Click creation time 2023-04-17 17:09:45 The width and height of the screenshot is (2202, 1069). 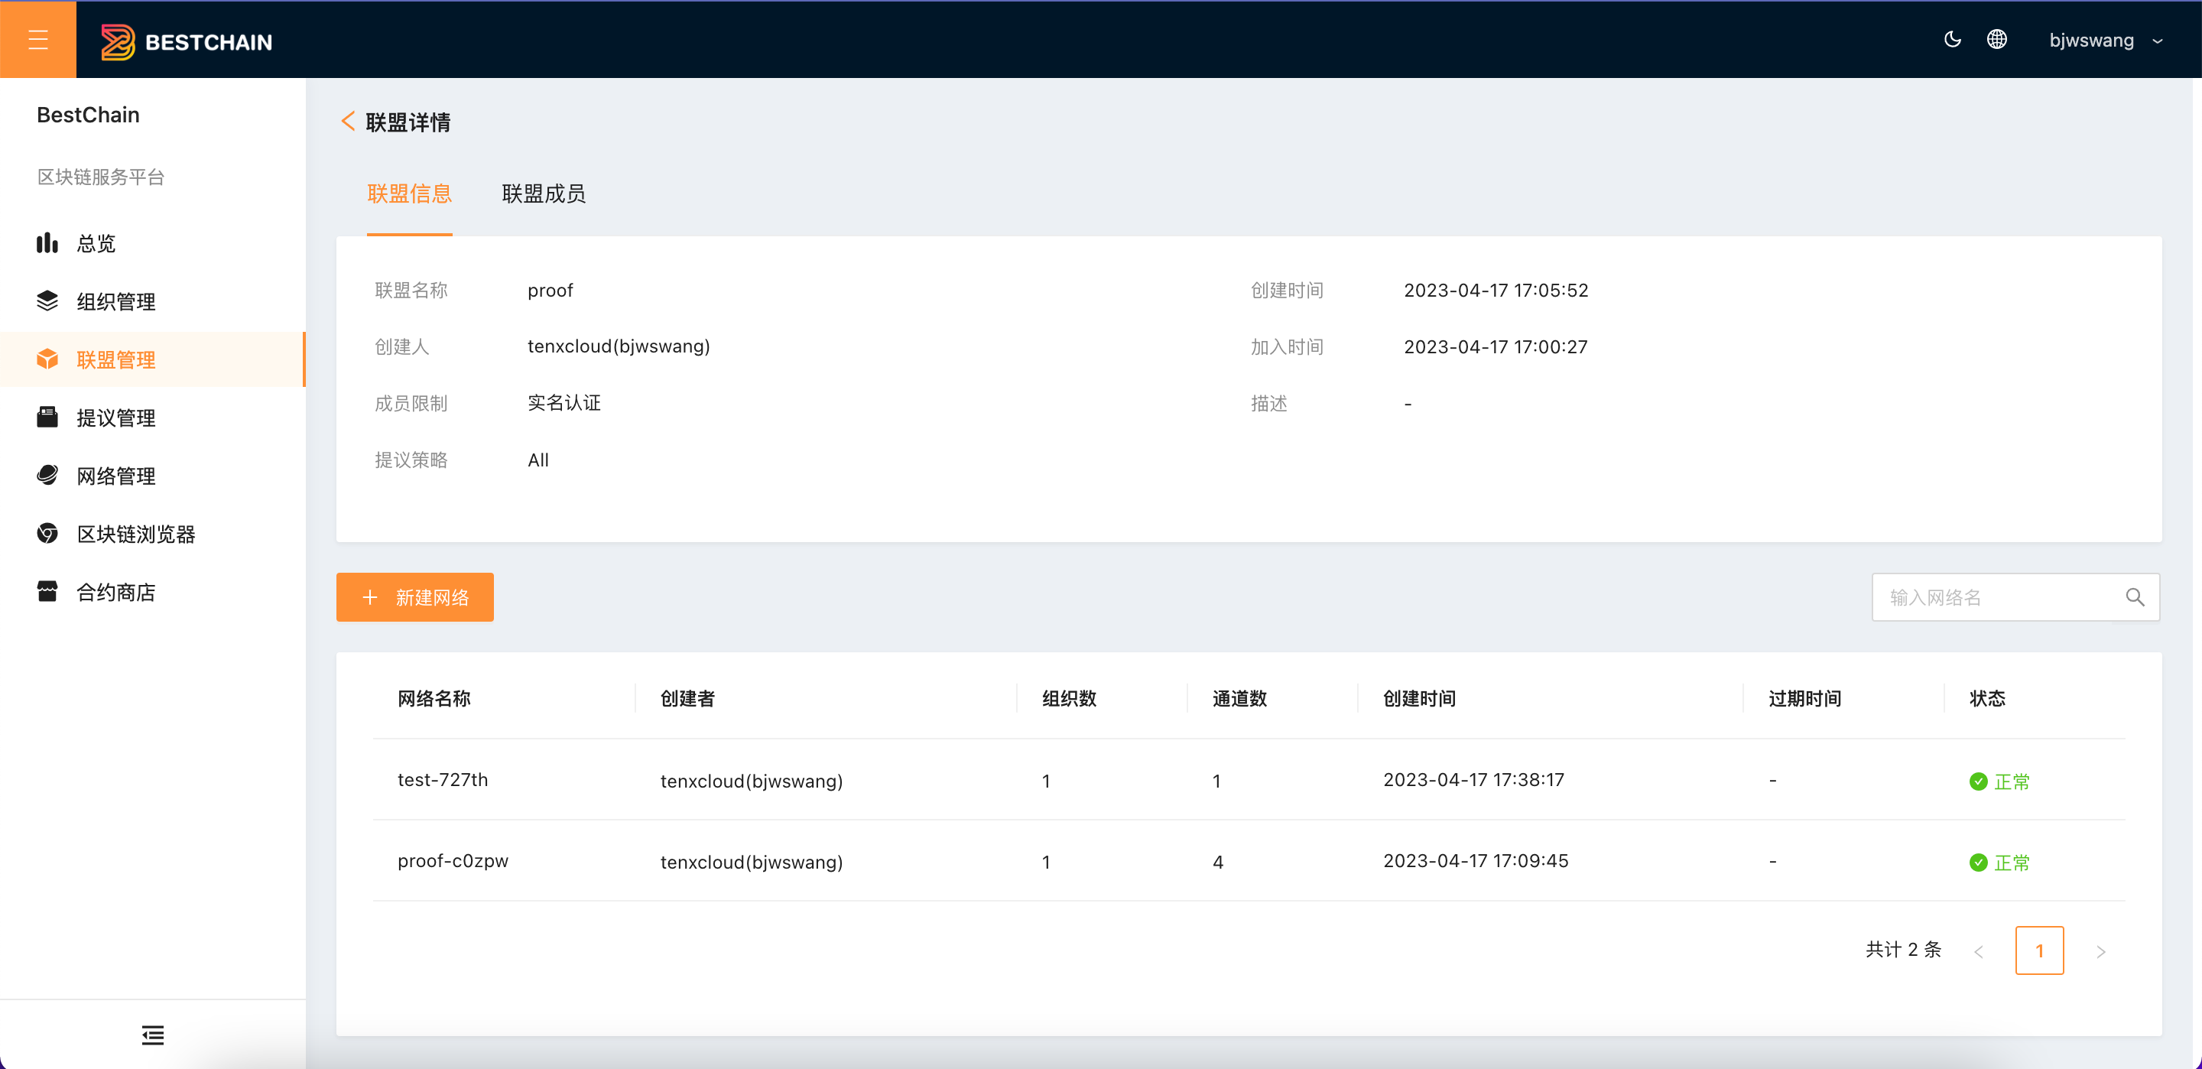click(1476, 860)
